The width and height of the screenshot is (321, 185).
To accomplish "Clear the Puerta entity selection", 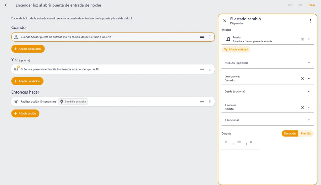I will (303, 39).
